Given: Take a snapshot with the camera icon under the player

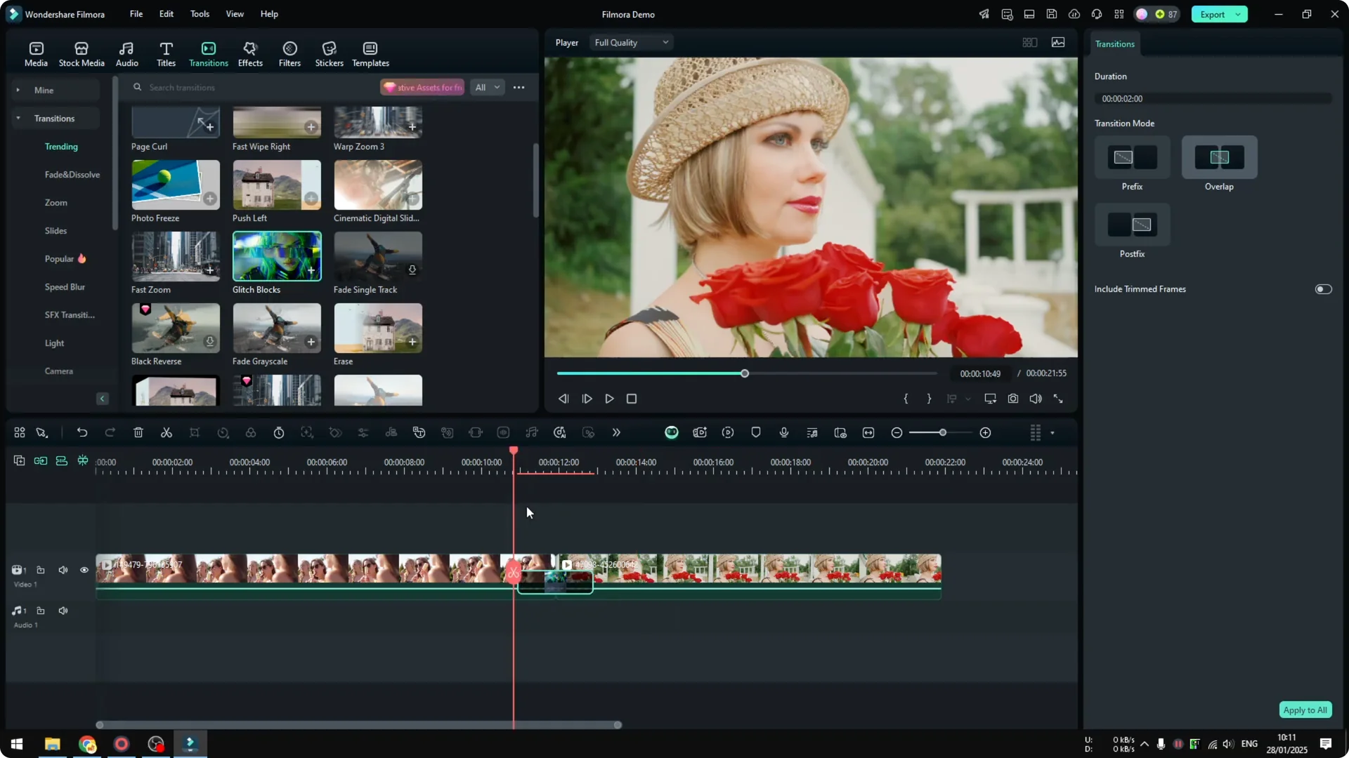Looking at the screenshot, I should 1012,399.
